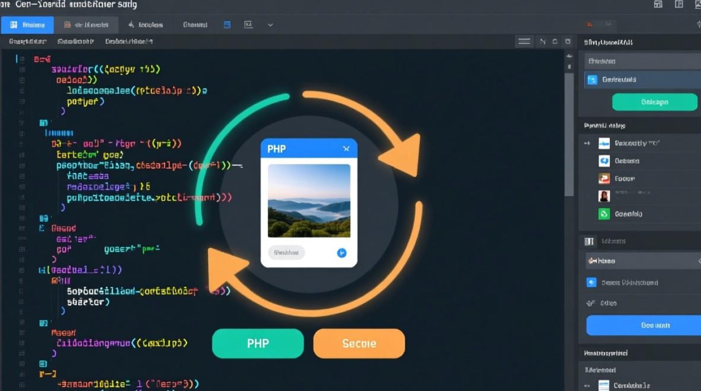The width and height of the screenshot is (701, 391).
Task: Open the user avatar thumbnail entry in the list
Action: pyautogui.click(x=604, y=196)
